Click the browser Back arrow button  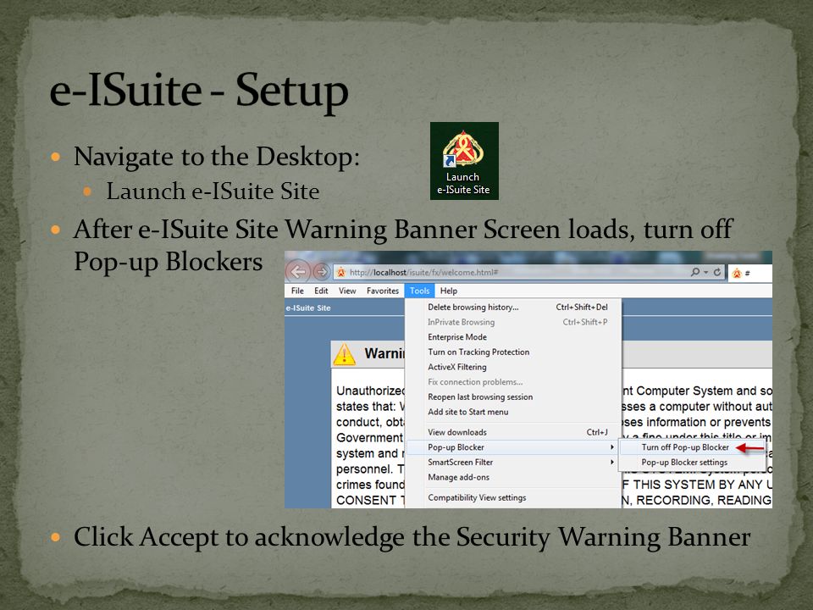[x=298, y=271]
